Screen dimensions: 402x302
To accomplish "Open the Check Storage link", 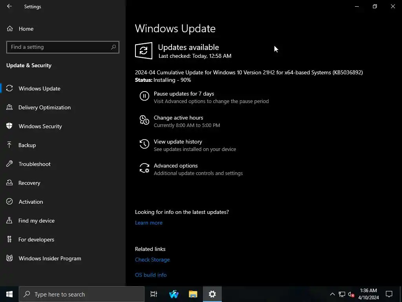I will [x=152, y=260].
